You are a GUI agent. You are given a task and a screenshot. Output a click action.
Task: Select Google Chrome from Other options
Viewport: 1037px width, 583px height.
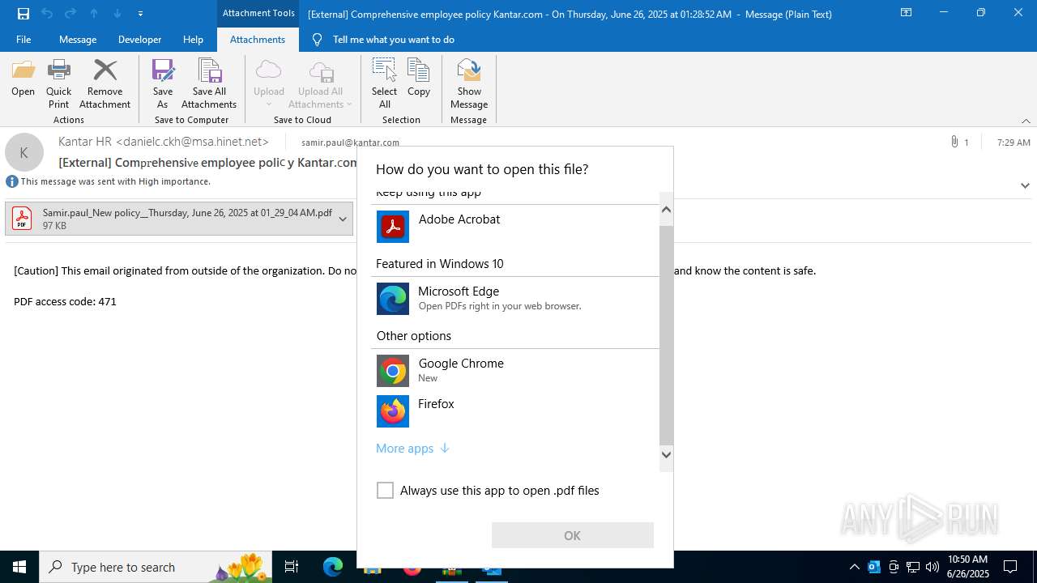click(x=515, y=371)
